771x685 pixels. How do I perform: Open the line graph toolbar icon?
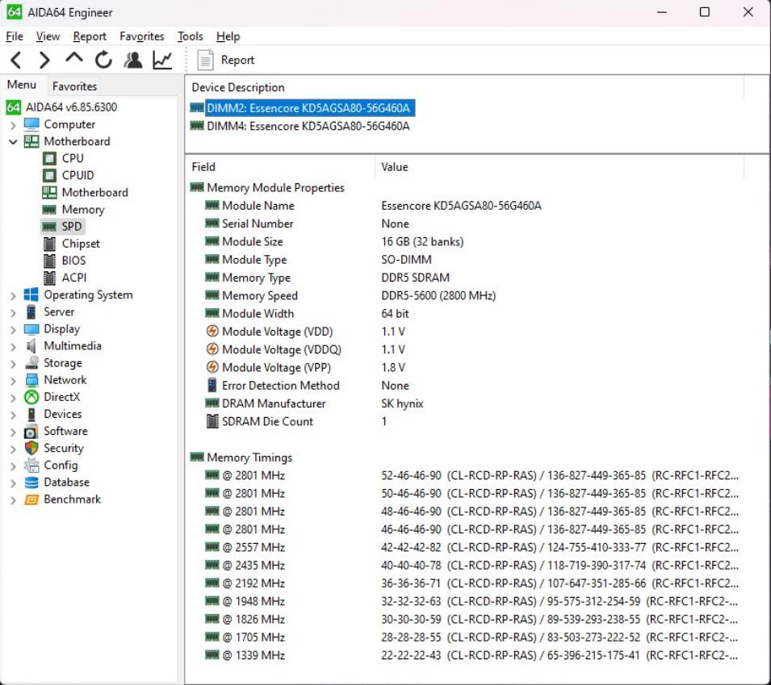(162, 60)
